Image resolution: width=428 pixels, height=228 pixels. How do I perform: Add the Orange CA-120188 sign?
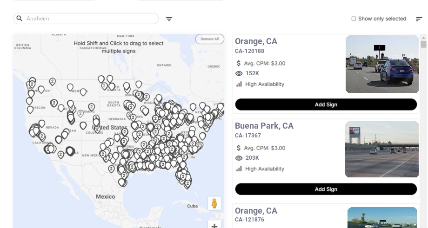[x=326, y=104]
